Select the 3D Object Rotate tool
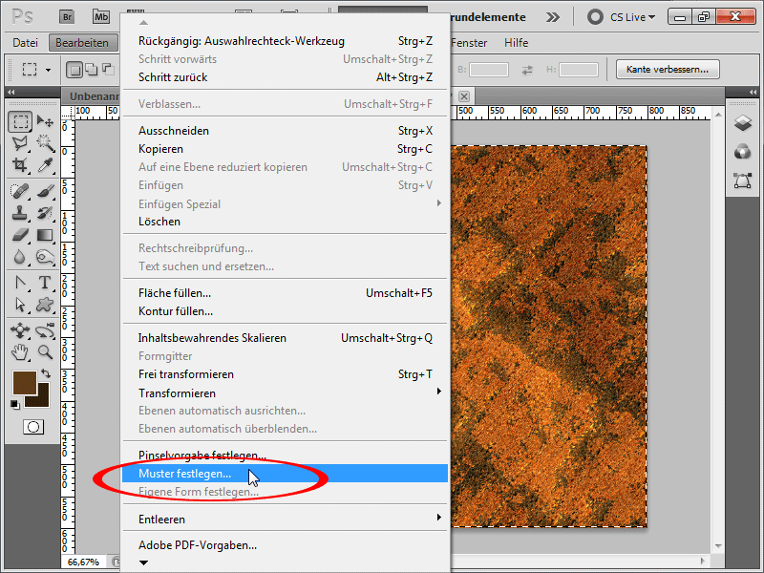The image size is (764, 573). pos(20,330)
